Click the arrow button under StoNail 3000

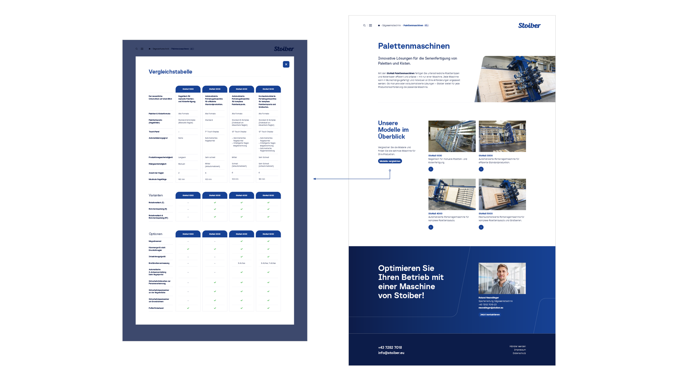481,169
